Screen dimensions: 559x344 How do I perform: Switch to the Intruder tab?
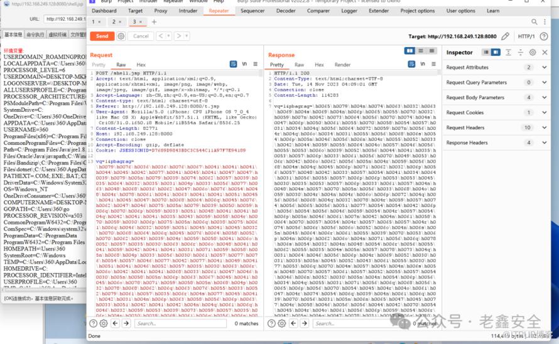click(188, 11)
